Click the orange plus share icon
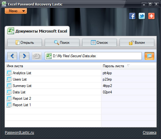This screenshot has height=139, width=161. pyautogui.click(x=151, y=16)
